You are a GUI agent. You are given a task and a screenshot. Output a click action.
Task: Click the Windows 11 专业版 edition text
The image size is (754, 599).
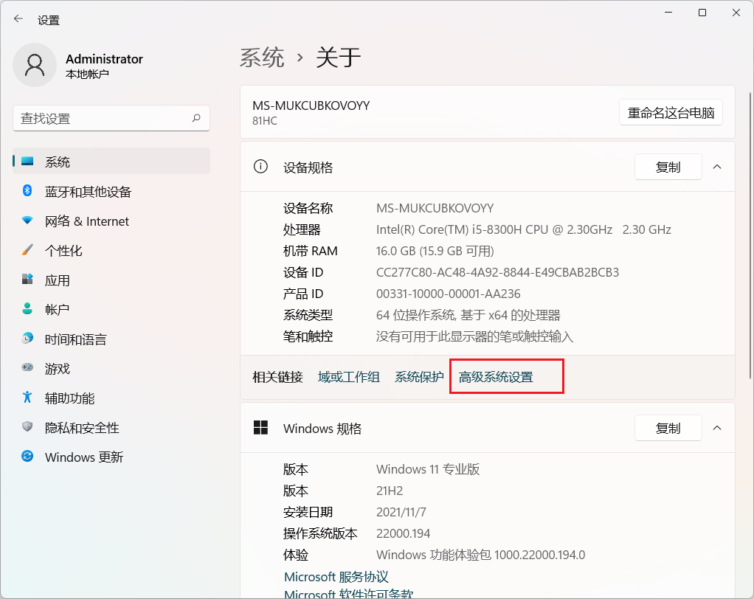point(427,469)
